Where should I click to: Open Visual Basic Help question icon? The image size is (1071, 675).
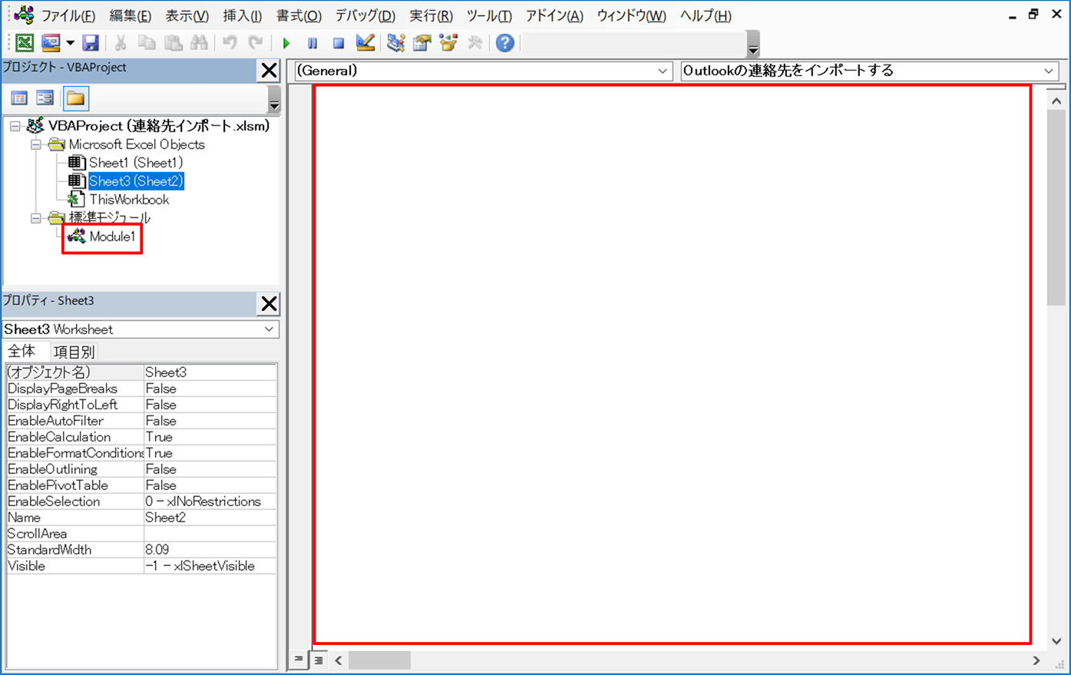(x=504, y=43)
